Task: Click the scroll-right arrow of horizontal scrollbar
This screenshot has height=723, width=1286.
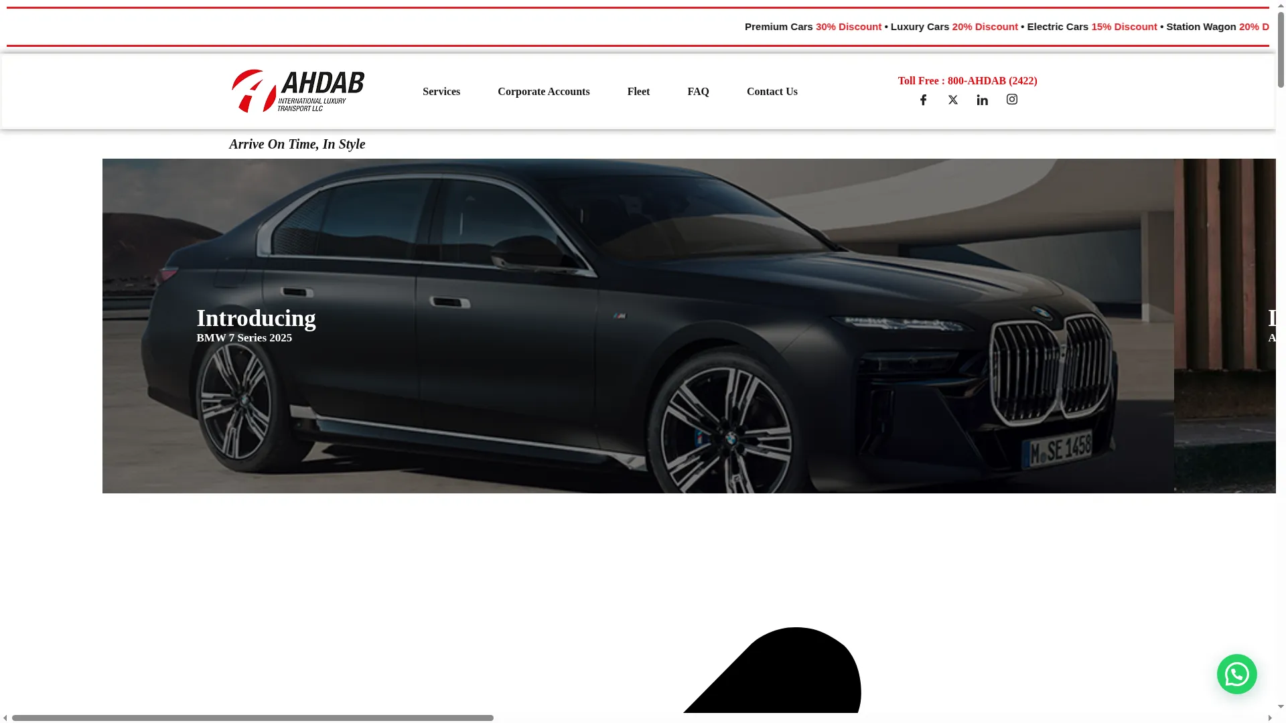Action: 1270,718
